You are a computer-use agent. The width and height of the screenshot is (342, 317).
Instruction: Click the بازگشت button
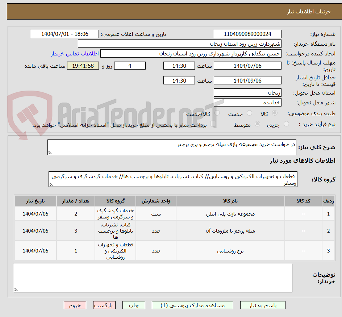(104, 305)
